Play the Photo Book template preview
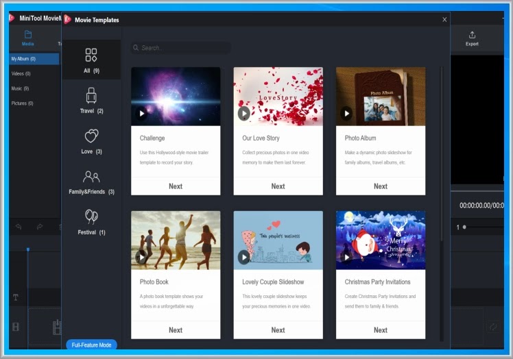 pyautogui.click(x=141, y=258)
